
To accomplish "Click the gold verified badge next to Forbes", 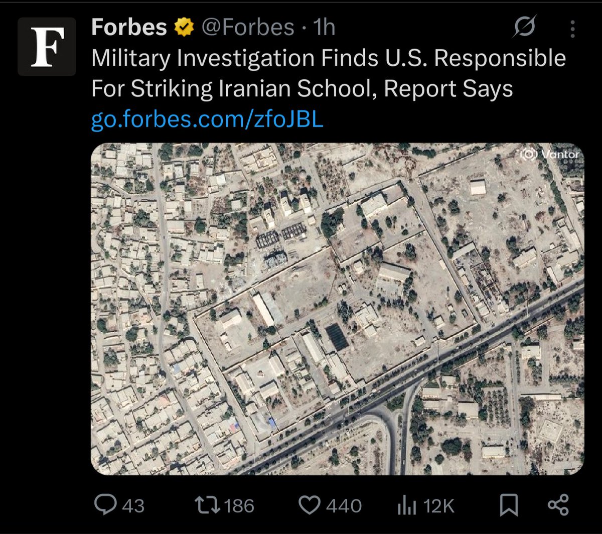I will (x=184, y=28).
